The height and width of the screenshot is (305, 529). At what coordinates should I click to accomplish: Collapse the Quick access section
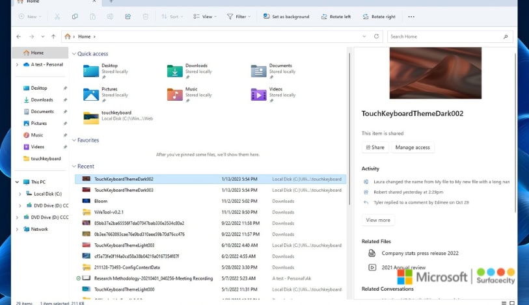pos(74,54)
